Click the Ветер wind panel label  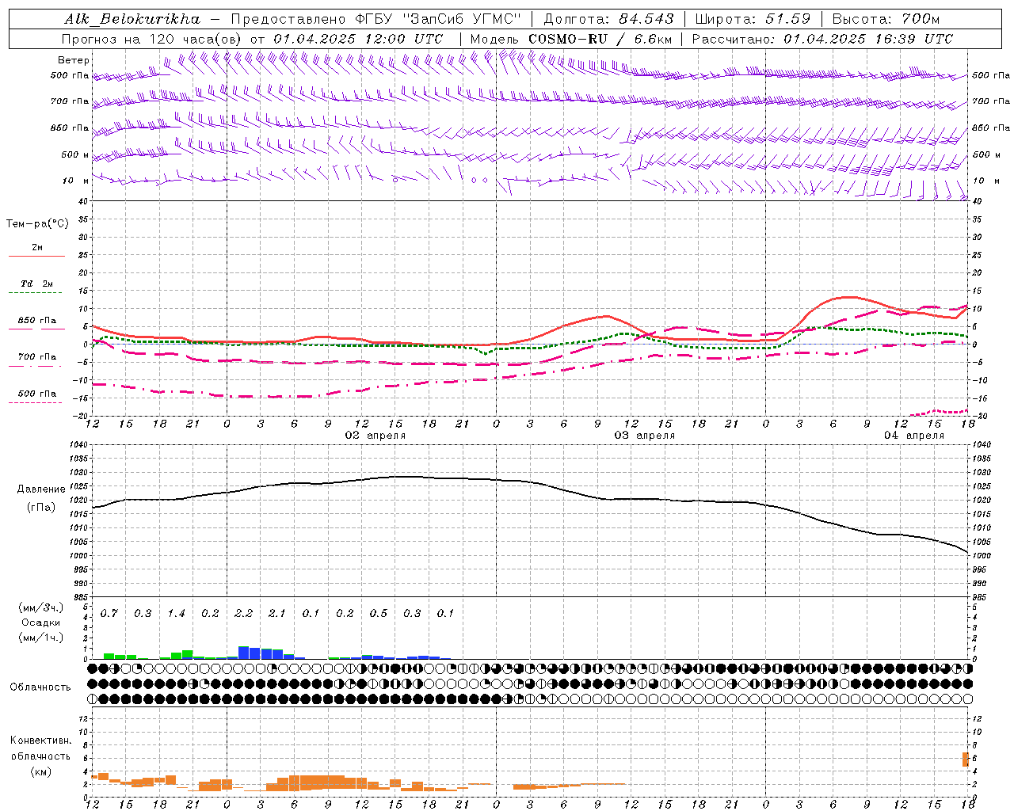74,60
